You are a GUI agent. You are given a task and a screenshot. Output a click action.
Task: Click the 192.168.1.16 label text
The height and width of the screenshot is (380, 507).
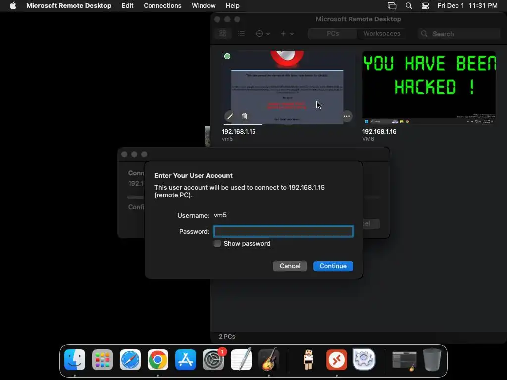coord(379,132)
